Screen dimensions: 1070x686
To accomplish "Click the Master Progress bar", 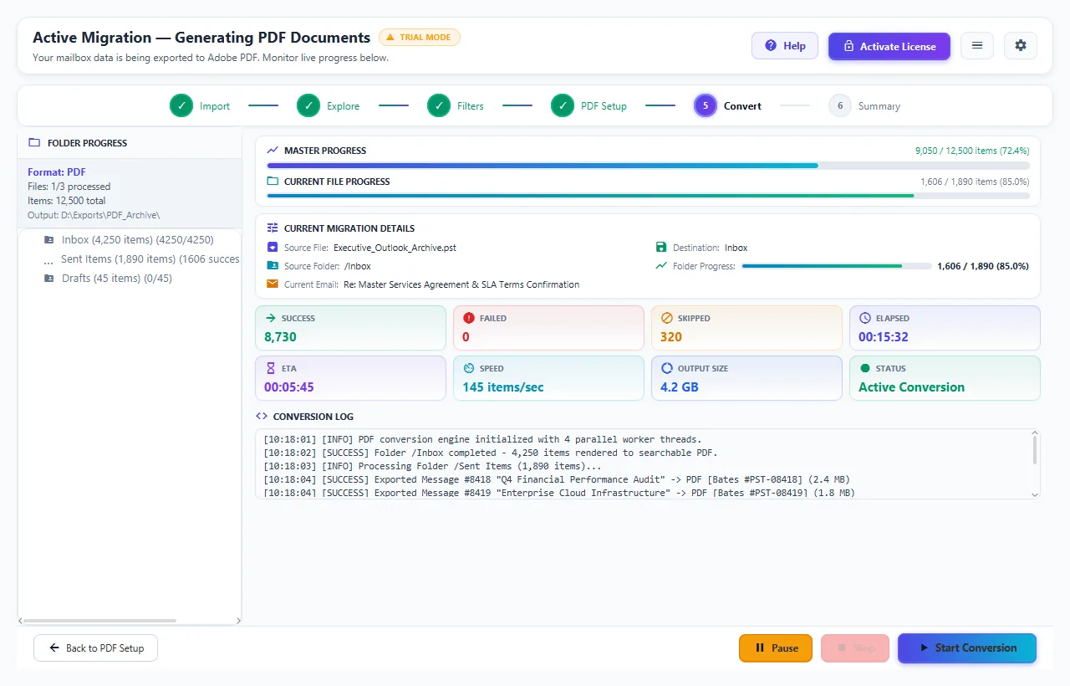I will [x=648, y=166].
